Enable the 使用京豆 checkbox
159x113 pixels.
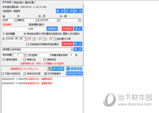[45, 60]
